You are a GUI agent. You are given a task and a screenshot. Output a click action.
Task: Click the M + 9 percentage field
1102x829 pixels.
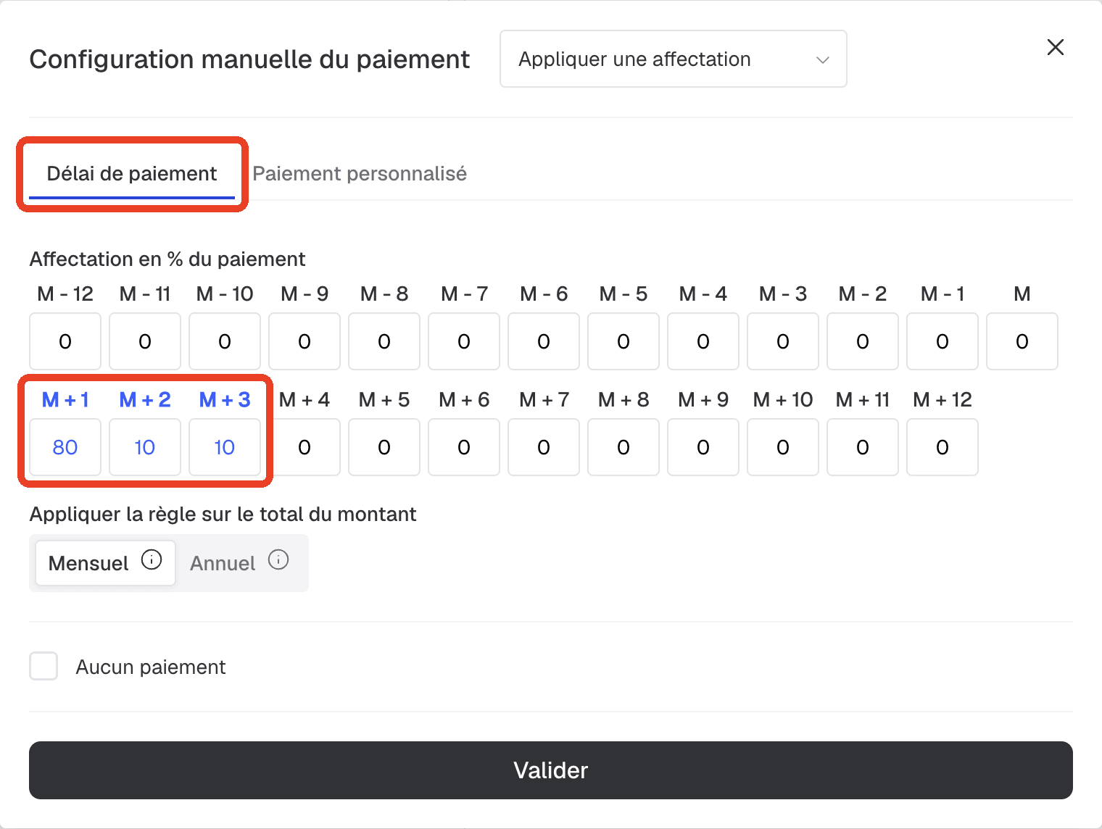(703, 447)
